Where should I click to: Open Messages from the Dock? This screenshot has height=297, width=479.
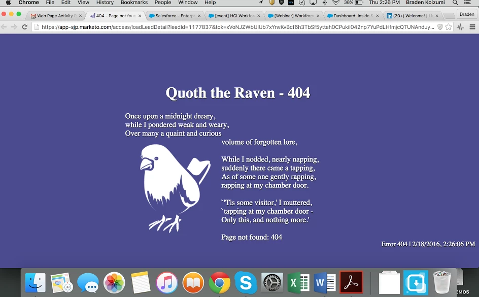pyautogui.click(x=88, y=283)
